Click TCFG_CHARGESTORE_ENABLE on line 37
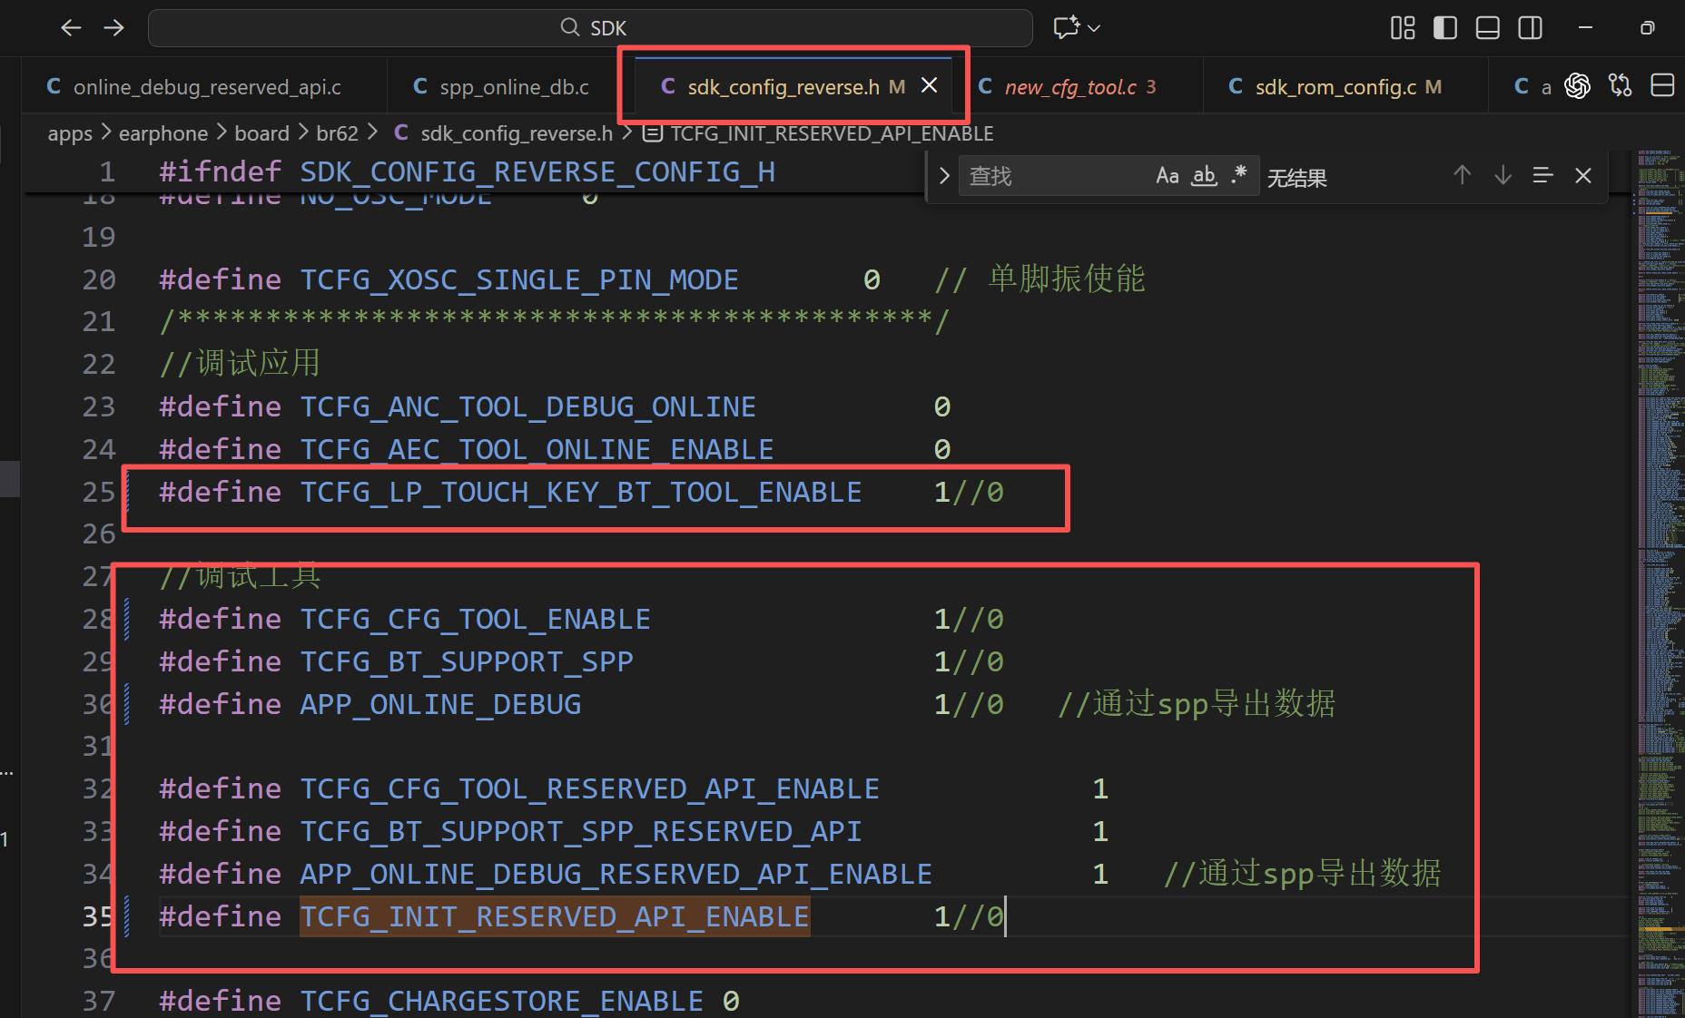Viewport: 1685px width, 1018px height. click(502, 1001)
